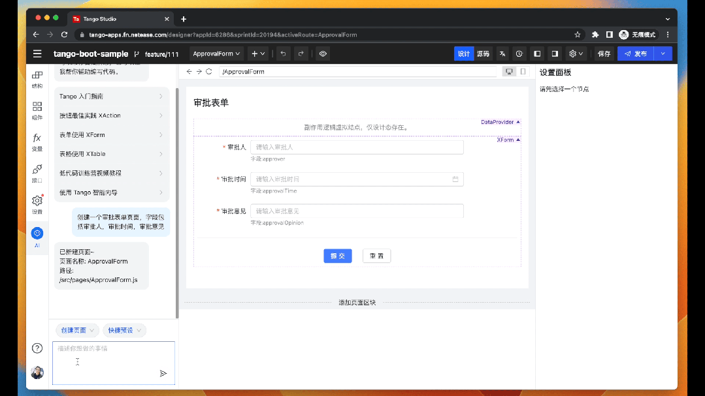Click the chat panel vertical scrollbar
Viewport: 705px width, 396px height.
177,203
